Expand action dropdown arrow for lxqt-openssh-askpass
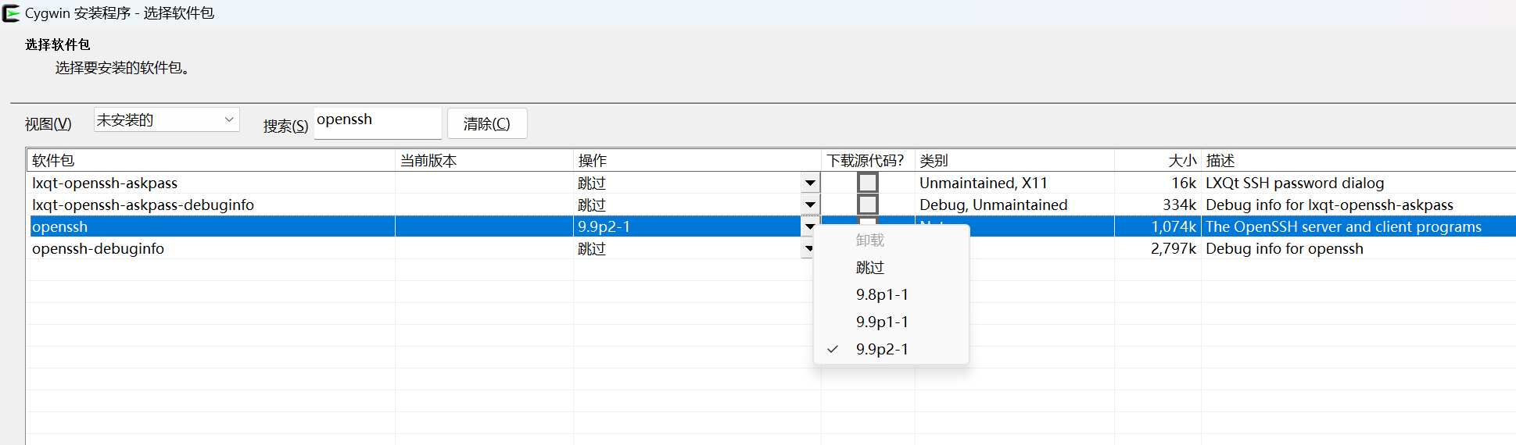 click(810, 183)
